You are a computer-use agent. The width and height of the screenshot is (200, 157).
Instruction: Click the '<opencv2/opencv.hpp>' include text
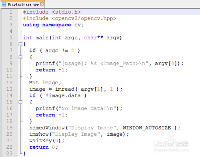84,18
